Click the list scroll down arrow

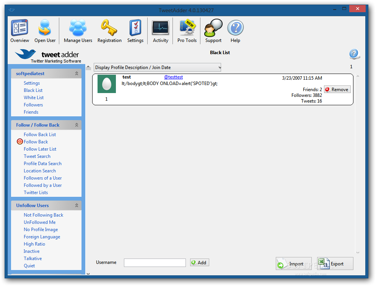point(358,252)
